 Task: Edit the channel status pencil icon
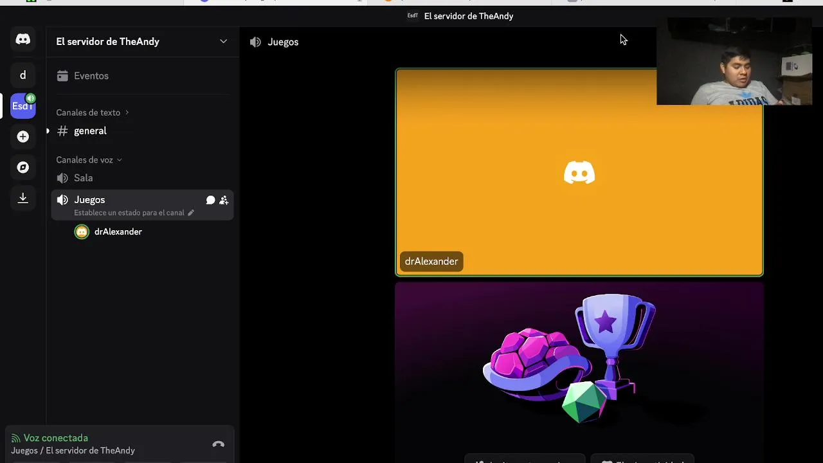(x=191, y=213)
